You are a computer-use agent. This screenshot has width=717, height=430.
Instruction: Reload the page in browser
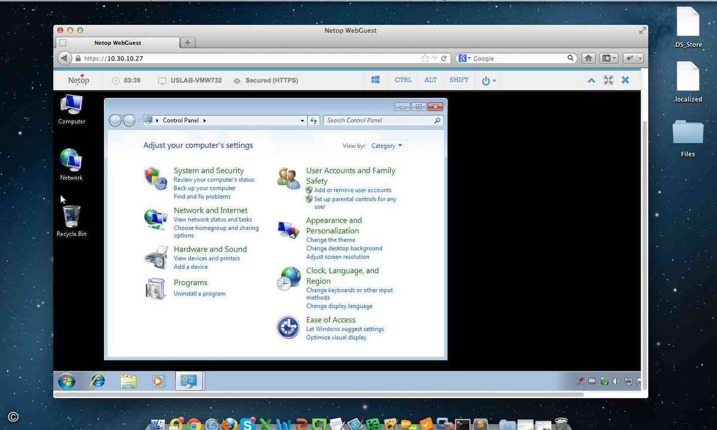pyautogui.click(x=444, y=59)
